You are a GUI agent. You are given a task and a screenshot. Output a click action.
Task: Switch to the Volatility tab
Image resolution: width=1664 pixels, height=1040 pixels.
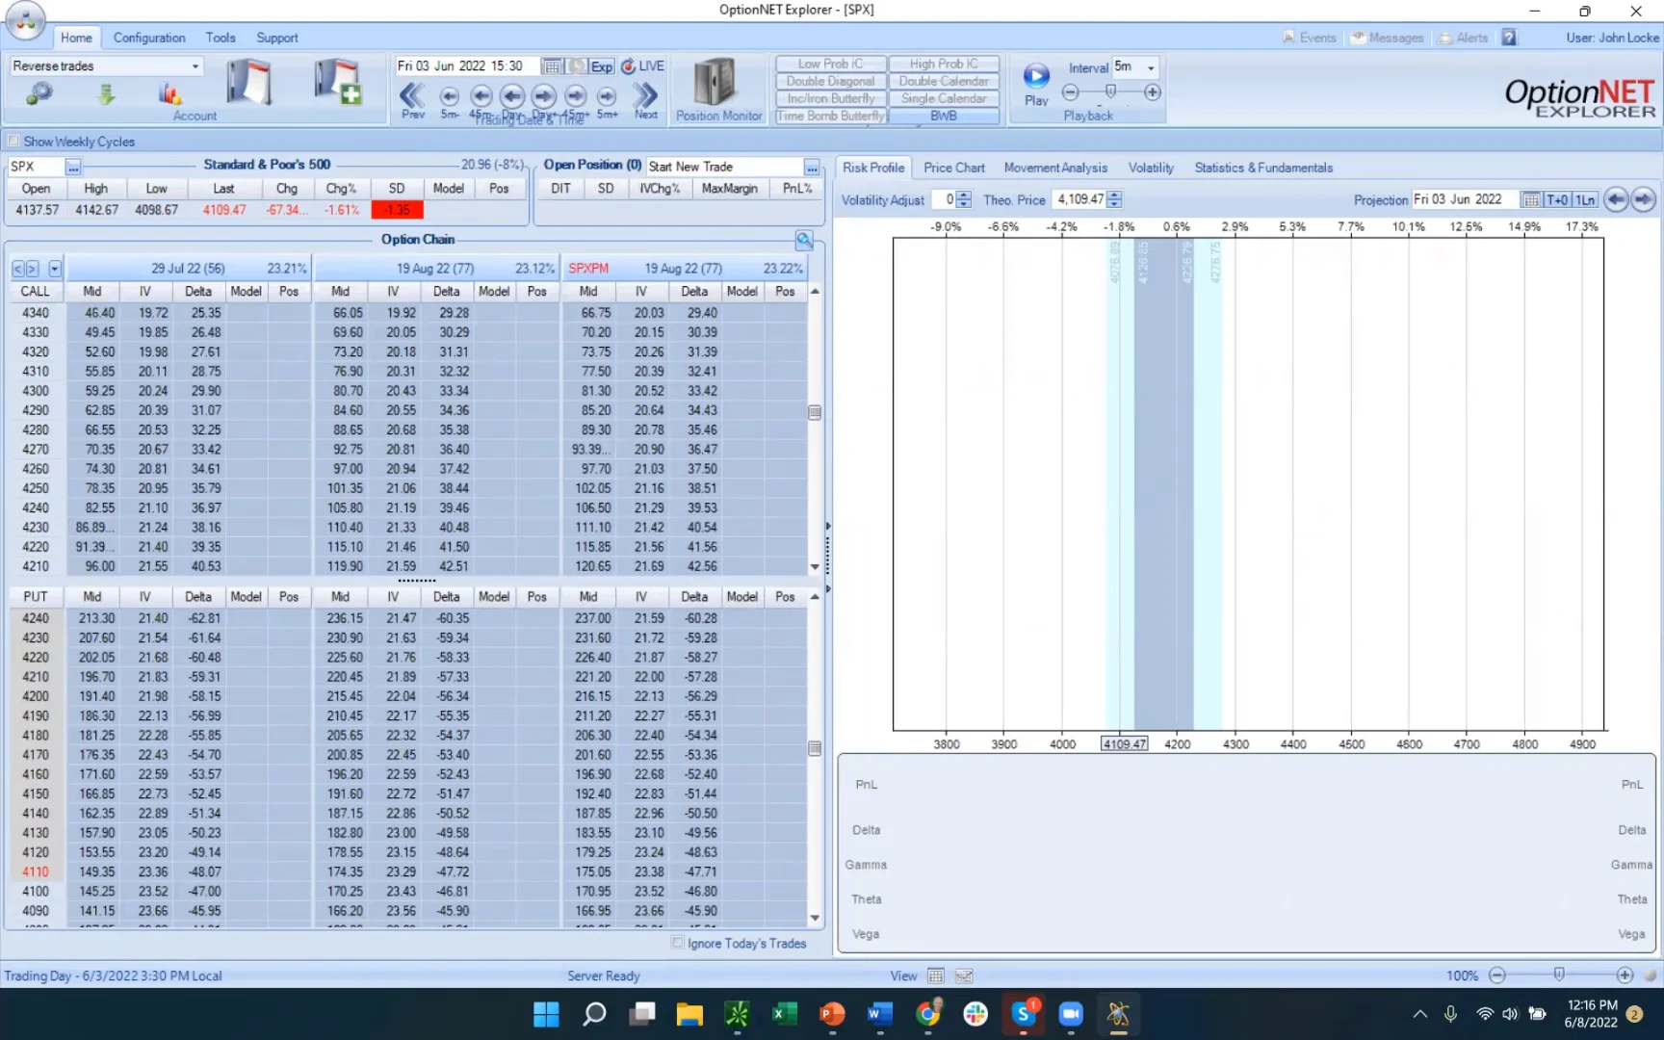coord(1151,168)
